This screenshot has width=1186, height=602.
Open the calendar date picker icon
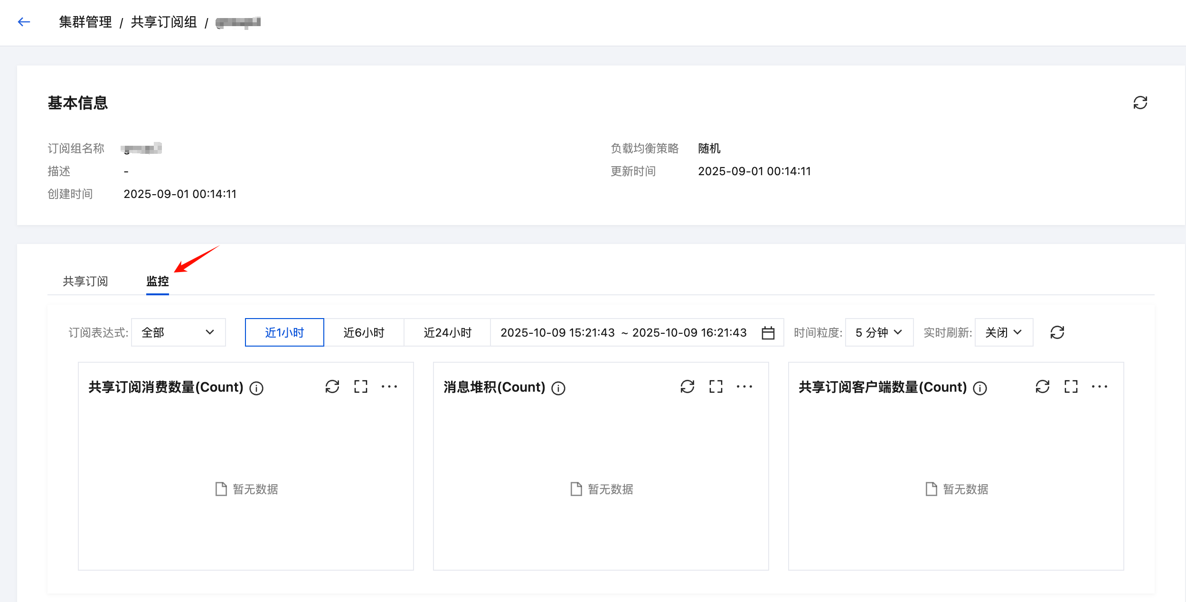[768, 333]
